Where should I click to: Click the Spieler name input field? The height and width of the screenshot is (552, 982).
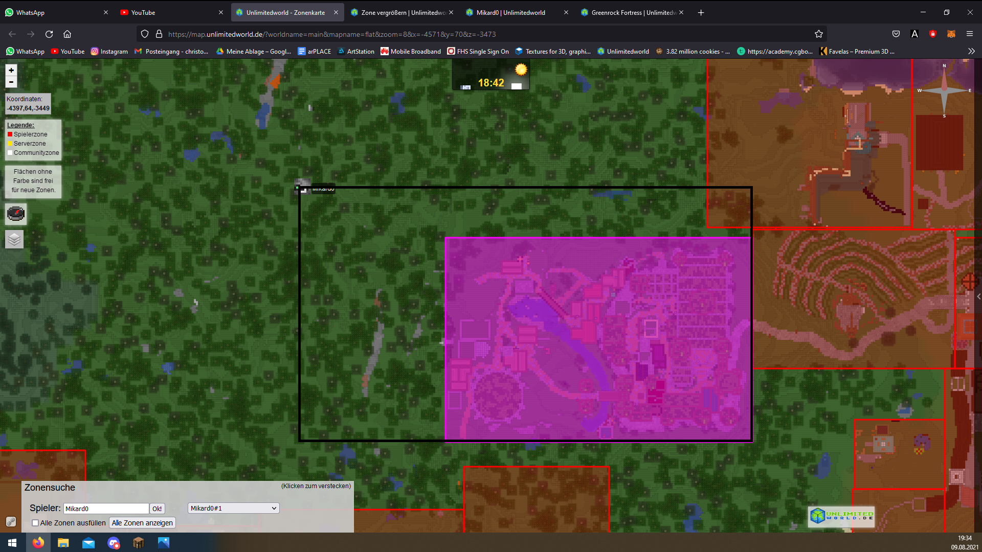(x=106, y=509)
